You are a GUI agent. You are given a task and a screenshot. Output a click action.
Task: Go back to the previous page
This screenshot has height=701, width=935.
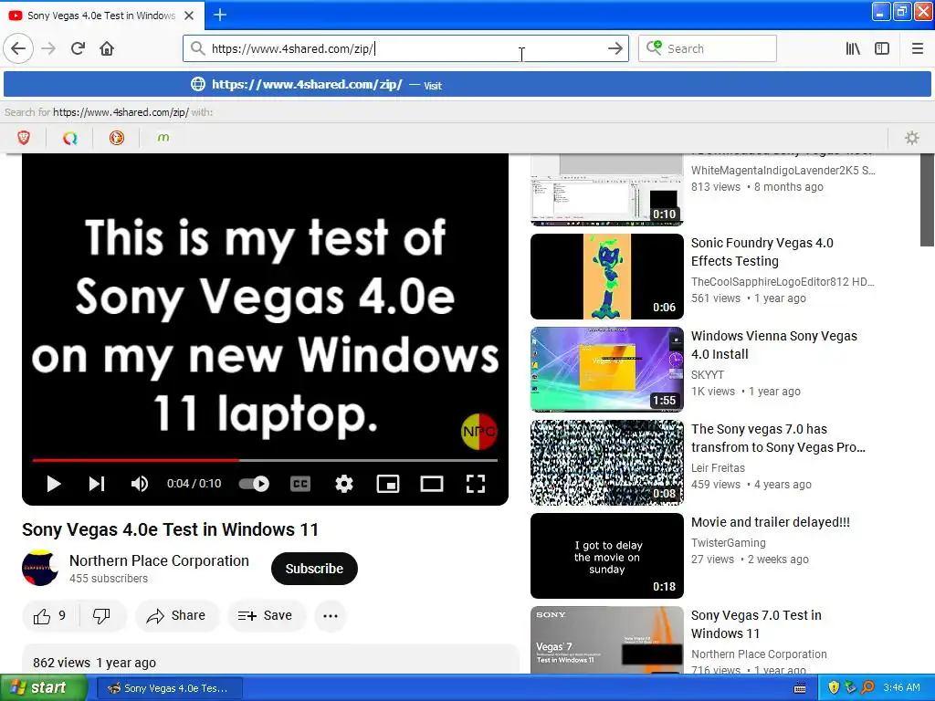[x=18, y=48]
